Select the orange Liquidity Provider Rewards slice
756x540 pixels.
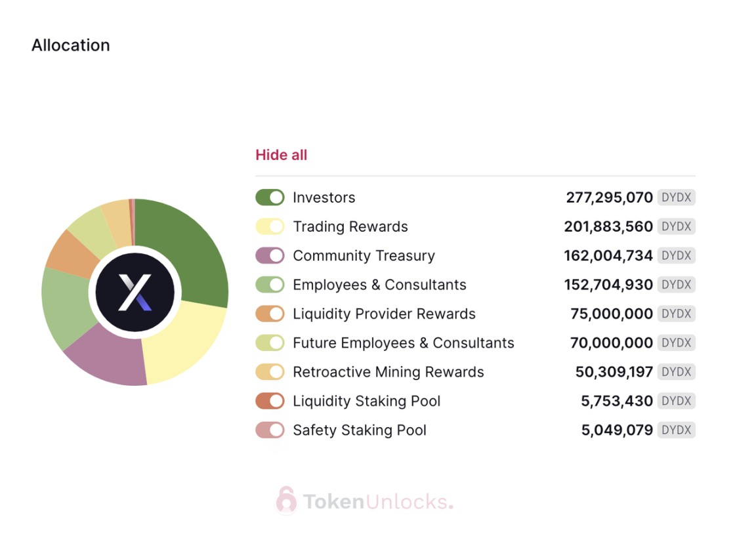click(x=72, y=255)
